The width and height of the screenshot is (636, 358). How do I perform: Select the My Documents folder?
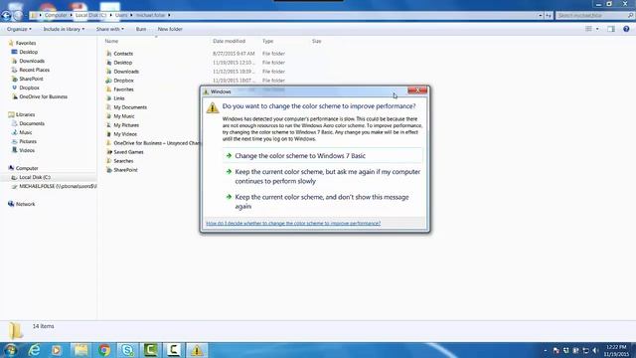pos(130,107)
